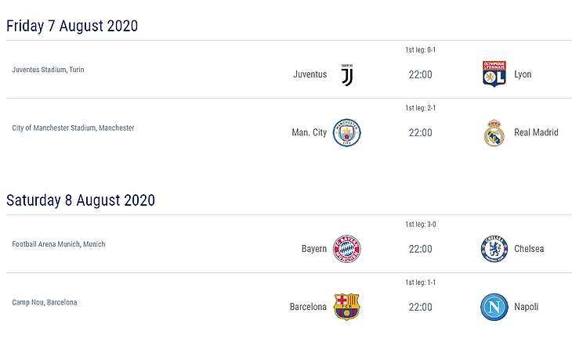
Task: Click the Chelsea club badge
Action: 494,249
